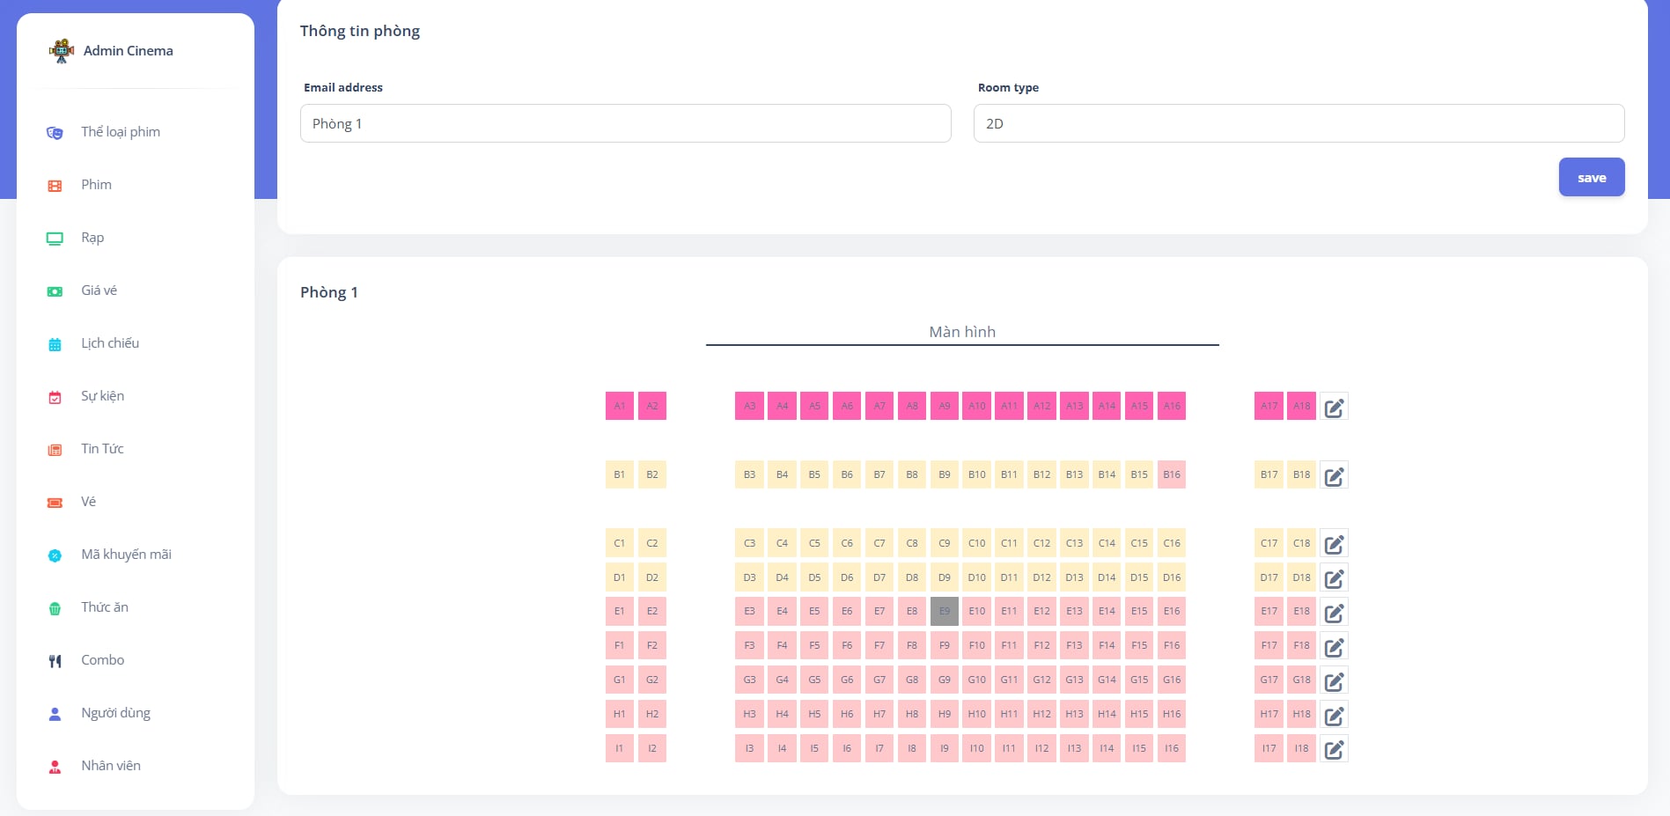Image resolution: width=1670 pixels, height=816 pixels.
Task: Click the Admin Cinema title link
Action: pyautogui.click(x=129, y=51)
